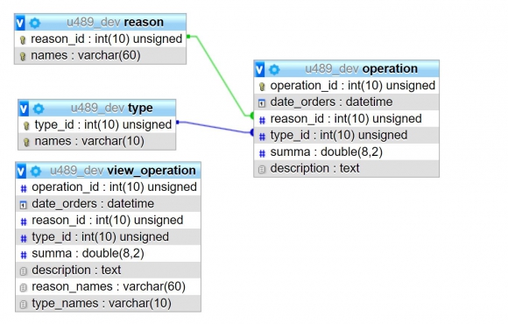Collapse the type table with its V toggle
Viewport: 508px width, 324px height.
click(x=24, y=109)
